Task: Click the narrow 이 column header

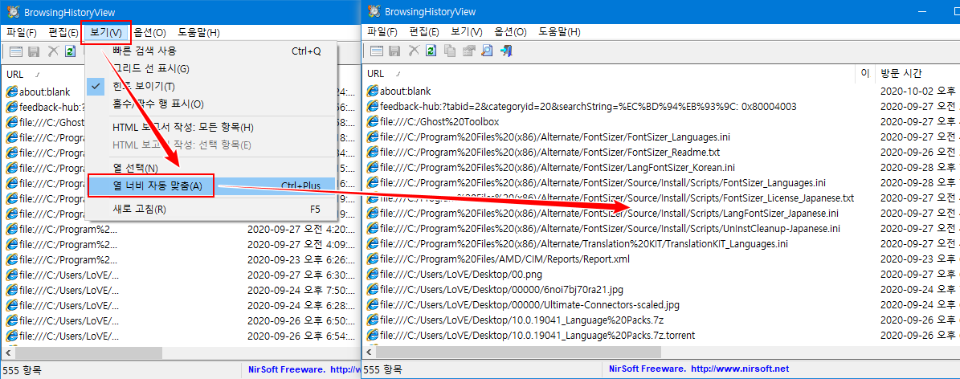Action: tap(865, 74)
